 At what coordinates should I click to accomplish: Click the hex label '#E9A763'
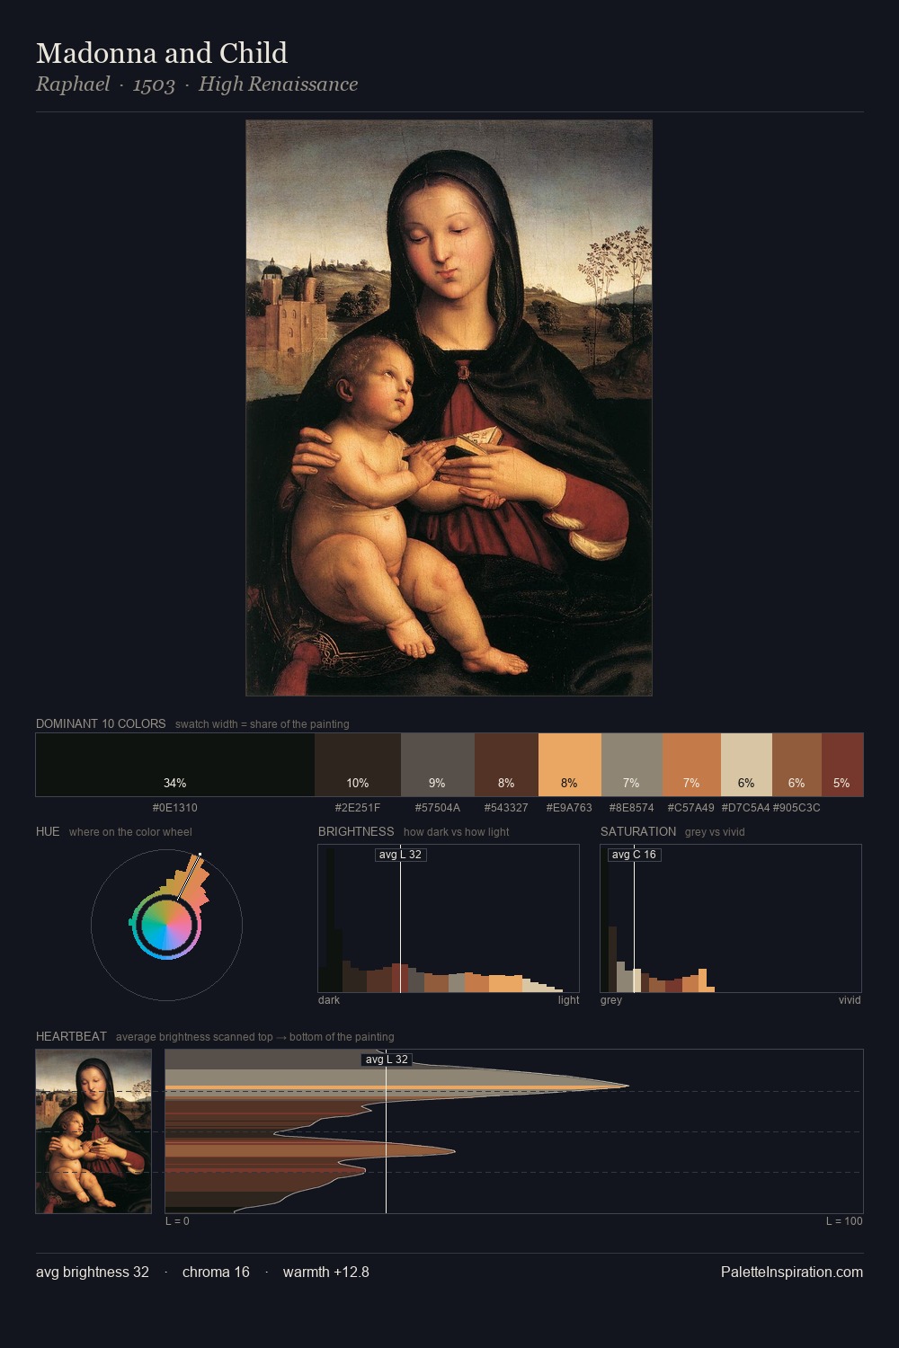pos(569,807)
